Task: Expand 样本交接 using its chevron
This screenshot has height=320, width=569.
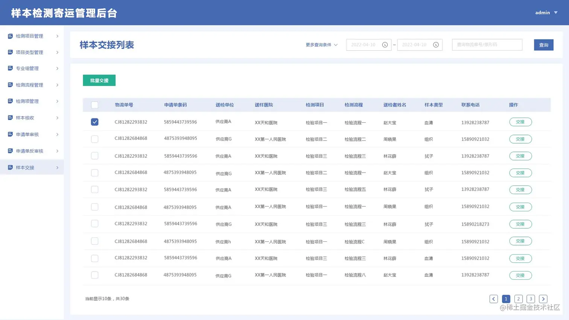Action: click(57, 167)
